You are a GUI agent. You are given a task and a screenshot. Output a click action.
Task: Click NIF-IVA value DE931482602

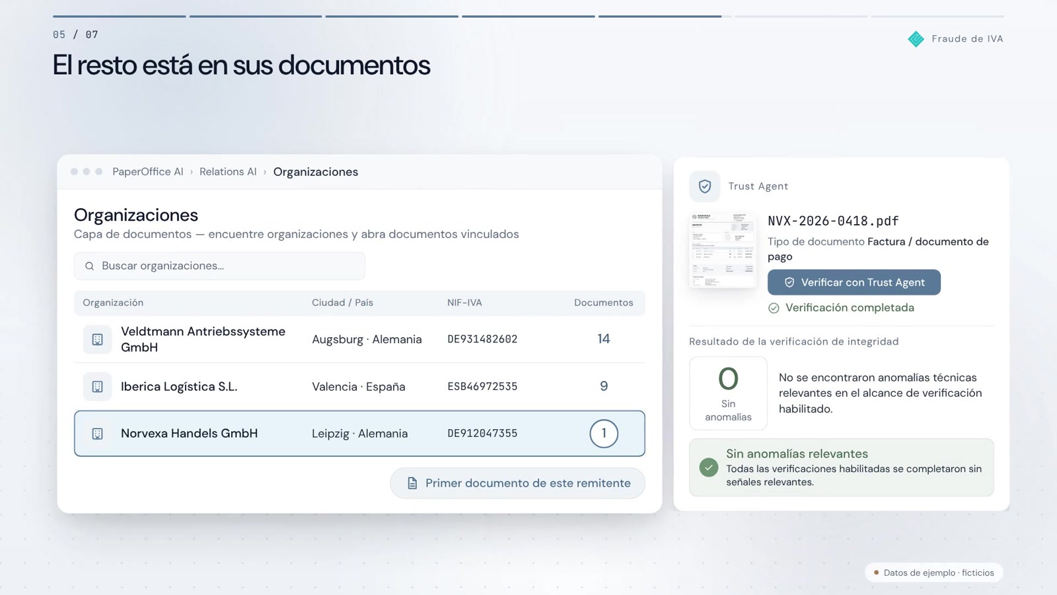[x=482, y=339]
